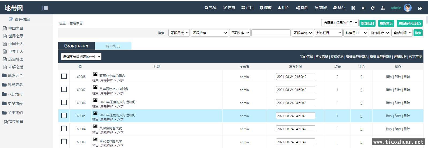Click the fullscreen expand icon in header

coord(353,8)
